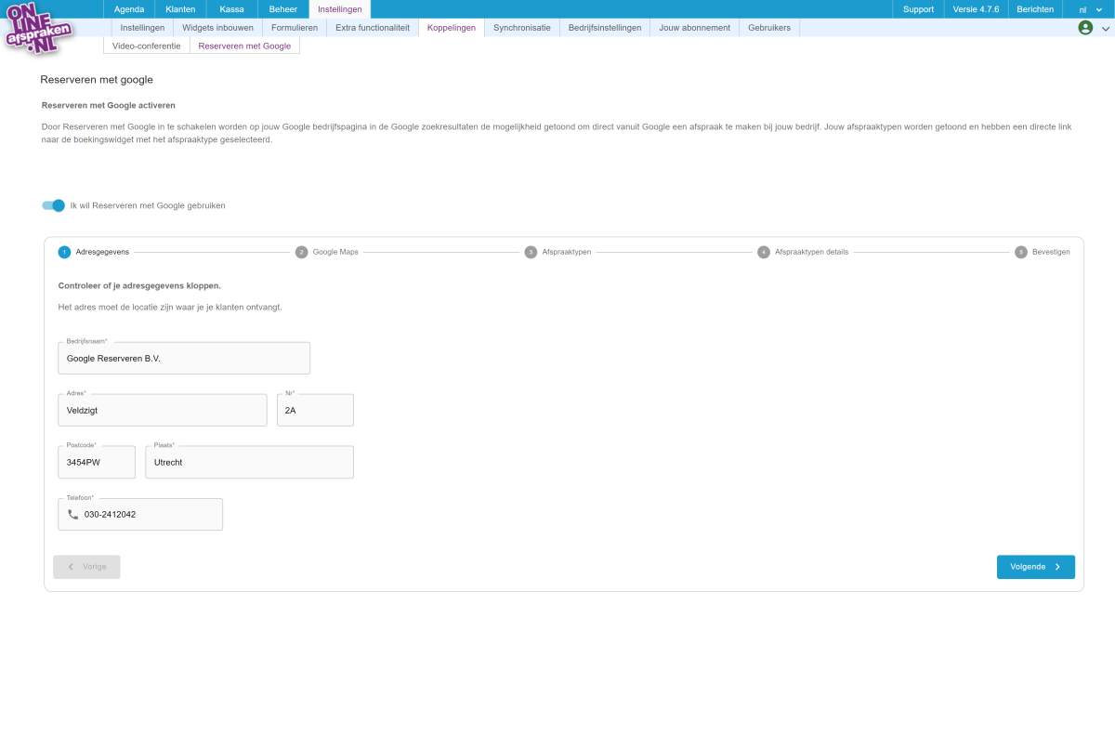Select the Koppelingen sub-tab
The width and height of the screenshot is (1115, 749).
click(x=452, y=28)
